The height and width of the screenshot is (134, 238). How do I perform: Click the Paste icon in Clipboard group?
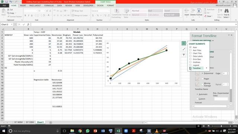tap(4, 12)
